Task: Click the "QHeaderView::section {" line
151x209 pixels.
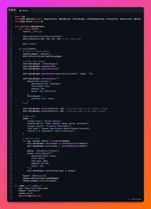Action: coord(39,81)
